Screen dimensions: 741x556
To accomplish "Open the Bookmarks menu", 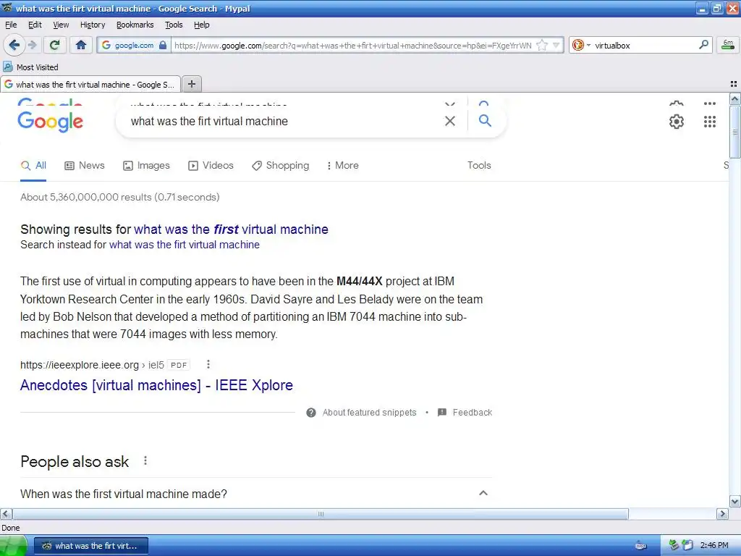I will [x=135, y=25].
